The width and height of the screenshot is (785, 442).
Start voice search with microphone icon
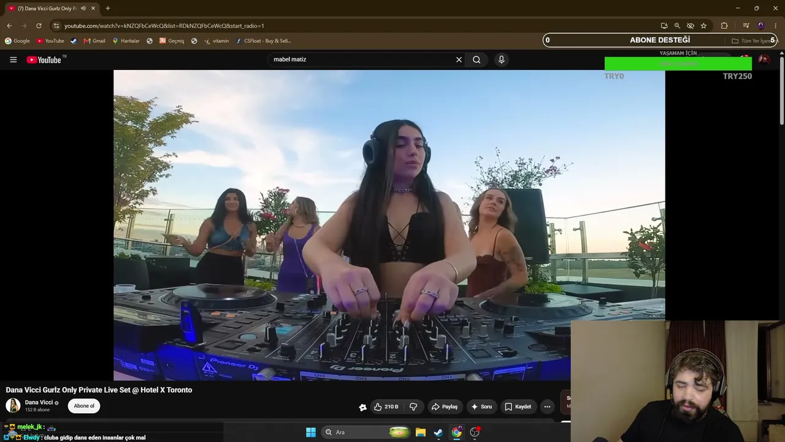(x=501, y=60)
